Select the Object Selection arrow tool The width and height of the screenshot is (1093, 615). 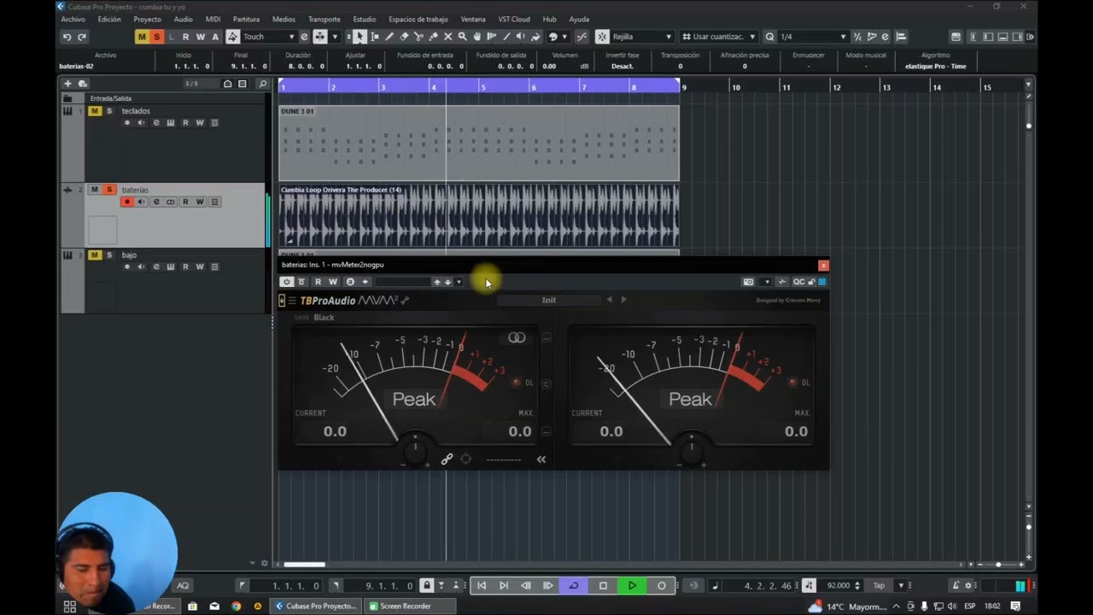359,37
